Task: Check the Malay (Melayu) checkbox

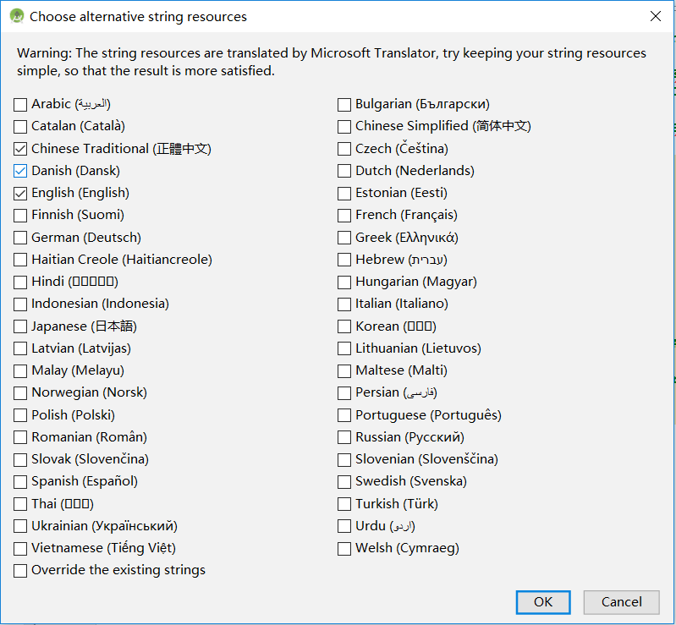Action: (20, 371)
